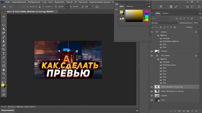Select the Hand tool

pos(3,70)
